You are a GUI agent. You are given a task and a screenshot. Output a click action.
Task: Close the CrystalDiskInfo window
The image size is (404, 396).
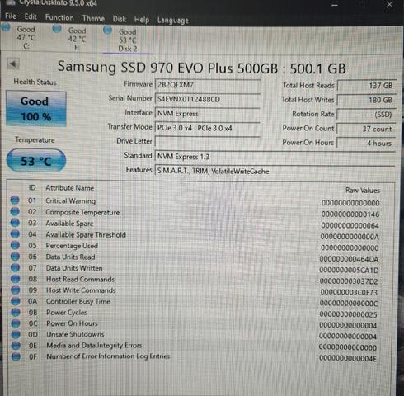(x=389, y=4)
